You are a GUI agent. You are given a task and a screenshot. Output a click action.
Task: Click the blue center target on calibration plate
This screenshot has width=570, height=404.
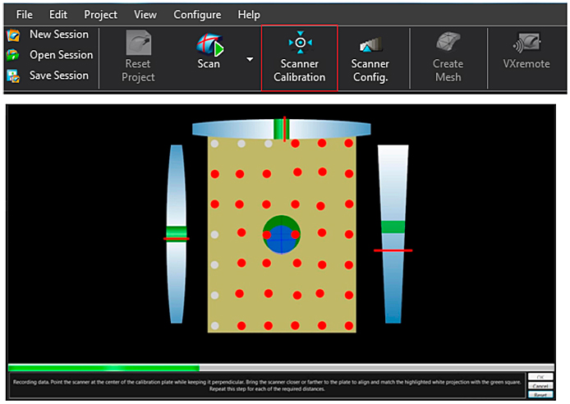tap(282, 238)
